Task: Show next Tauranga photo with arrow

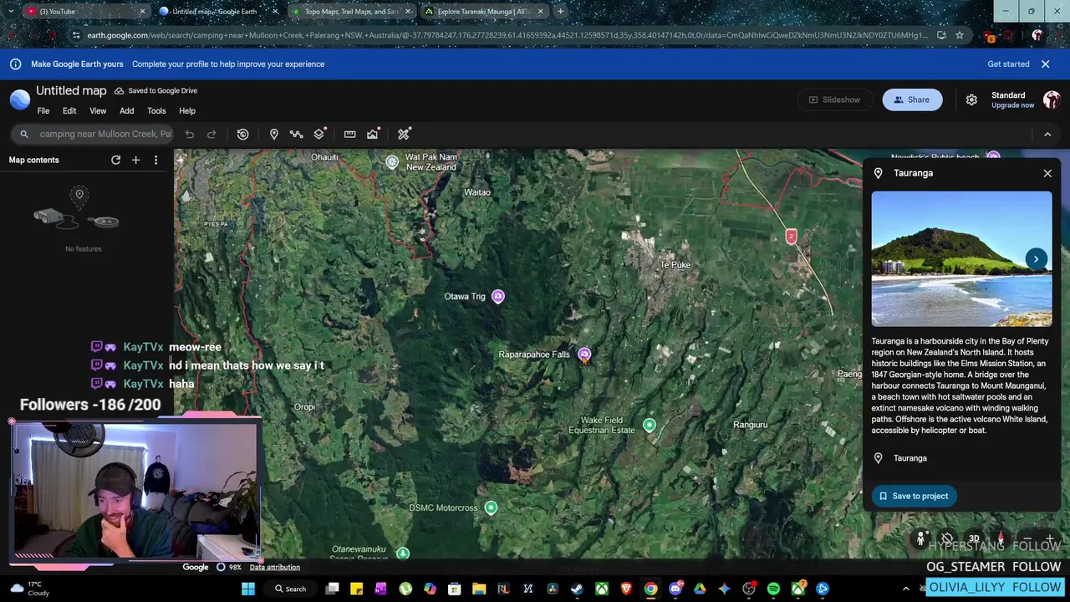Action: [1036, 259]
